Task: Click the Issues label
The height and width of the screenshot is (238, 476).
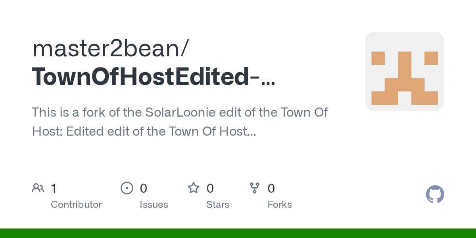Action: click(x=154, y=205)
